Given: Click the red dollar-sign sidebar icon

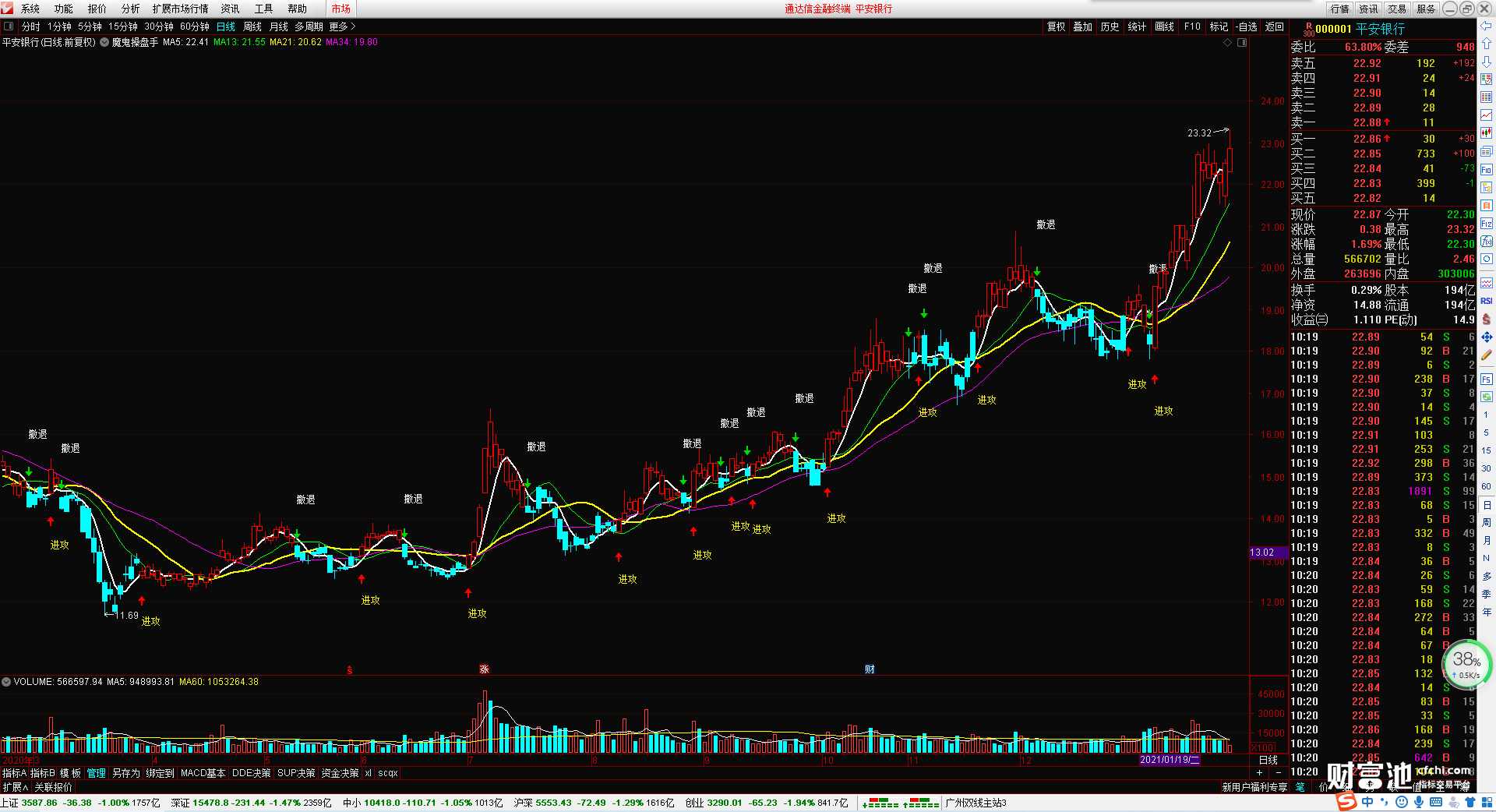Looking at the screenshot, I should click(x=1487, y=319).
